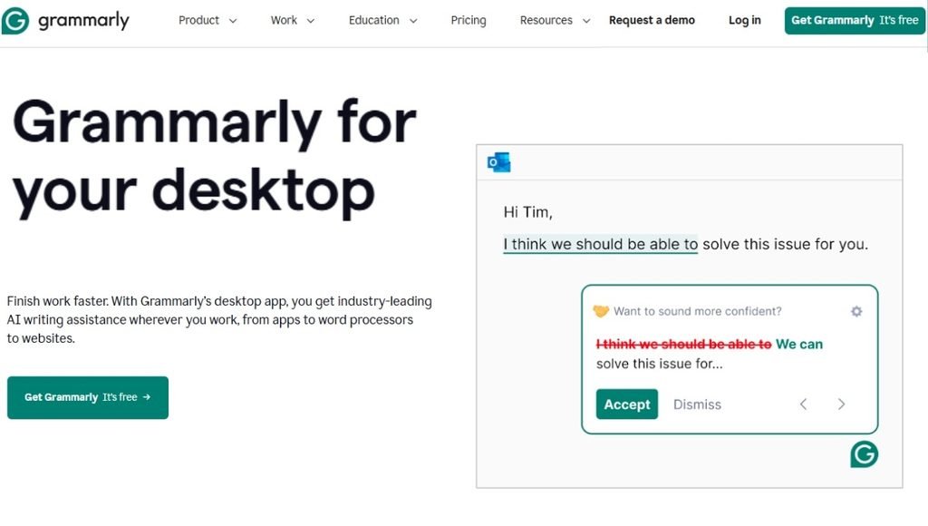Click the grammarly wordmark text
Image resolution: width=928 pixels, height=526 pixels.
pyautogui.click(x=83, y=22)
